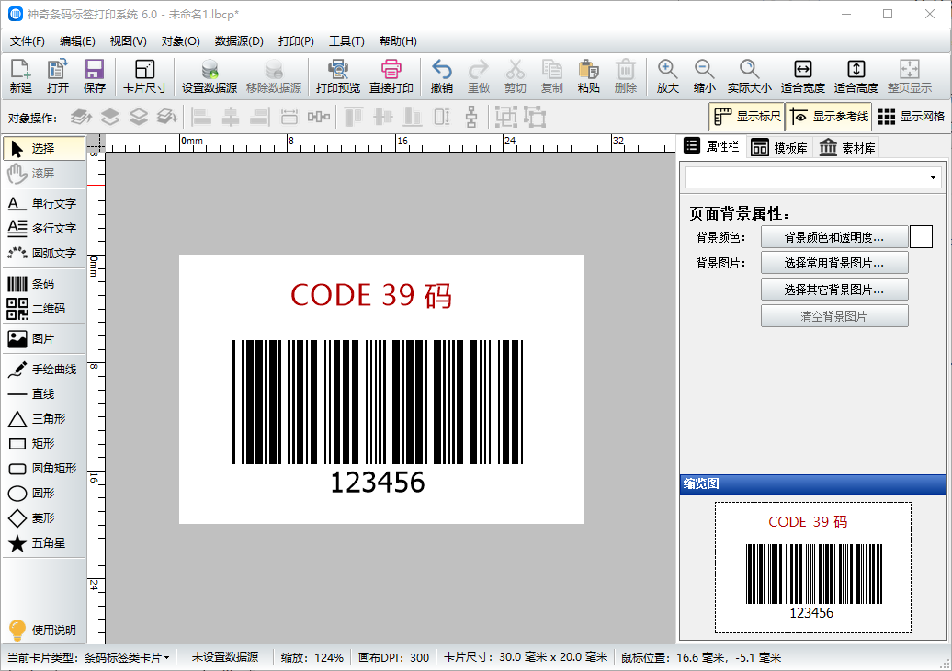This screenshot has height=671, width=952.
Task: Click 选择常用背景图片... button
Action: (834, 263)
